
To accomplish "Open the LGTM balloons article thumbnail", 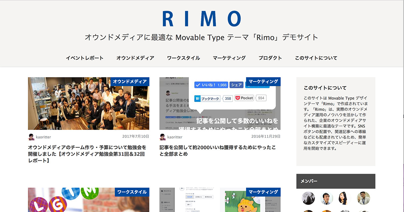I will point(89,200).
